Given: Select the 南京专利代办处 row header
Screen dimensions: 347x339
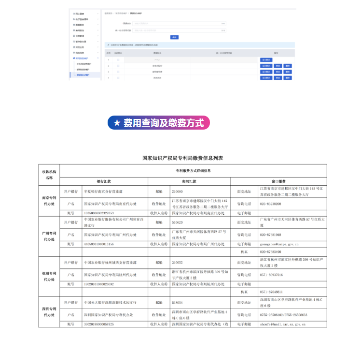Looking at the screenshot, I should 49,201.
